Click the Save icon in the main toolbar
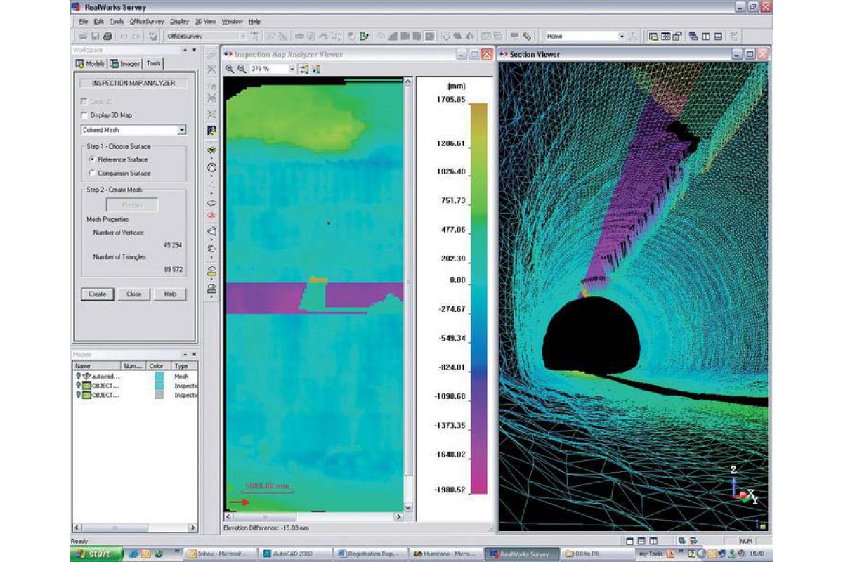Screen dimensions: 843x562 [x=96, y=36]
